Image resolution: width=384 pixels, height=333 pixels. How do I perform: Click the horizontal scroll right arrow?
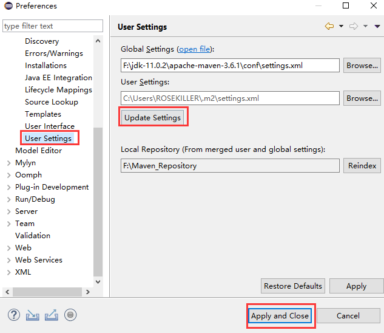click(88, 292)
